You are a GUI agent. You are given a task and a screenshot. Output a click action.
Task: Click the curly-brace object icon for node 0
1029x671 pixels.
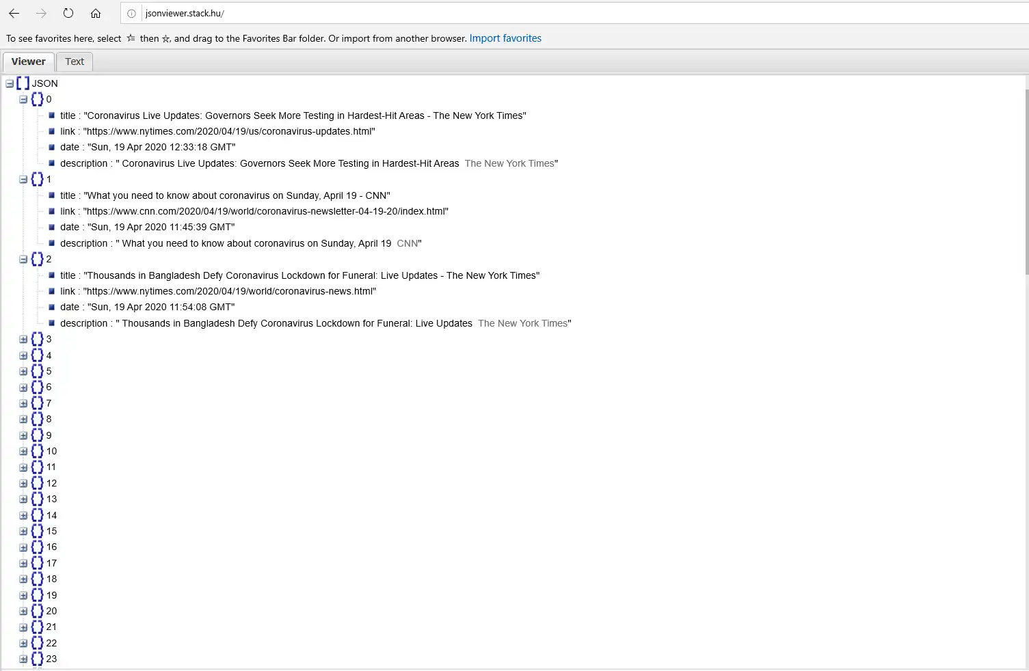(37, 99)
